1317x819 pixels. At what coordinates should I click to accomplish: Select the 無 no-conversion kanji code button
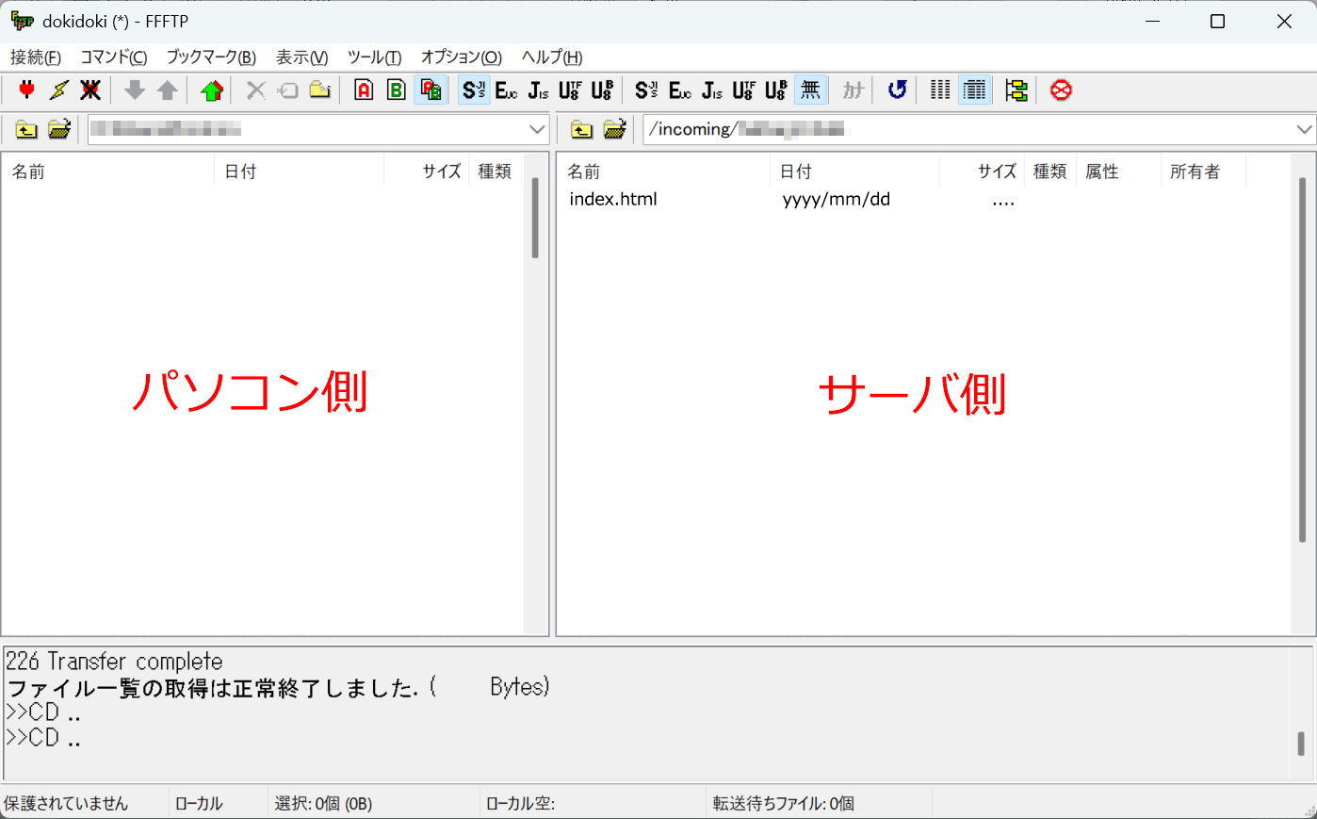(x=810, y=90)
